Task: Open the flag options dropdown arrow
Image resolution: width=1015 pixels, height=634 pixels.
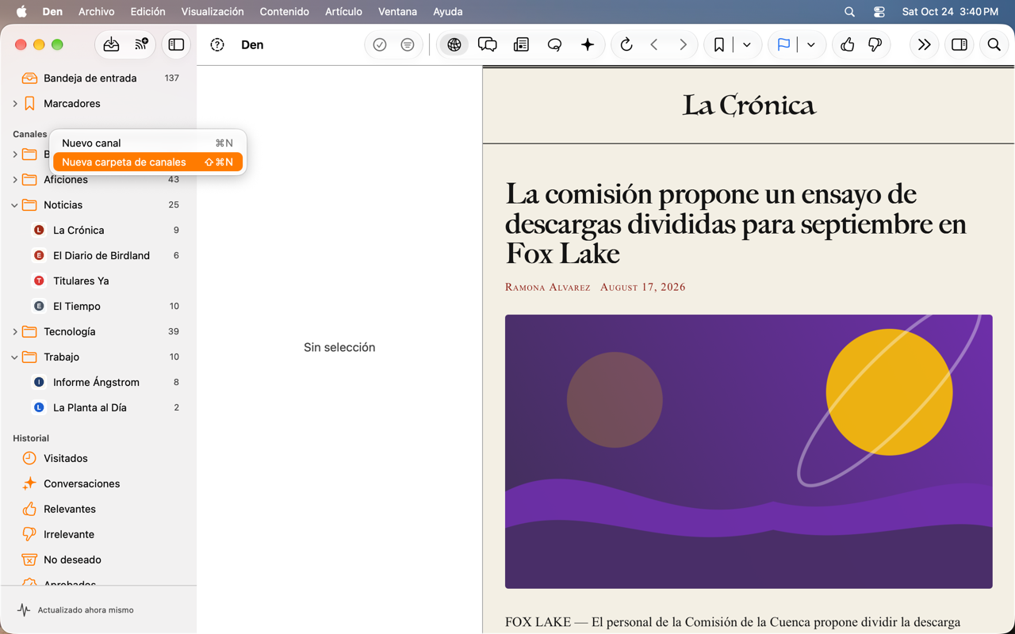Action: point(811,45)
